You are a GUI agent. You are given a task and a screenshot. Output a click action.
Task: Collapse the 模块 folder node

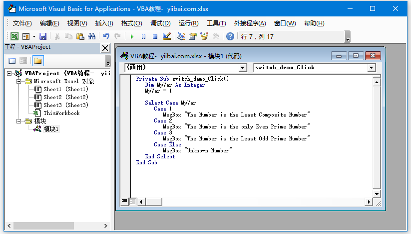coord(18,121)
